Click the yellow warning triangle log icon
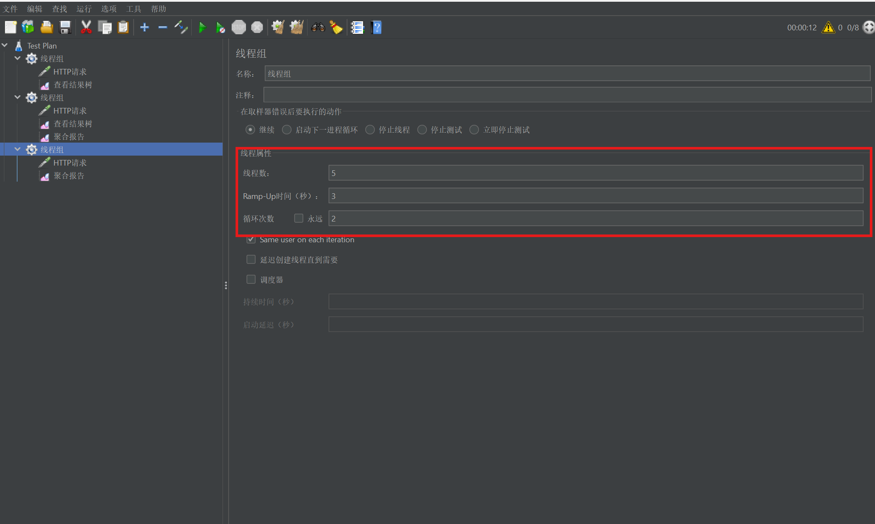 (828, 28)
